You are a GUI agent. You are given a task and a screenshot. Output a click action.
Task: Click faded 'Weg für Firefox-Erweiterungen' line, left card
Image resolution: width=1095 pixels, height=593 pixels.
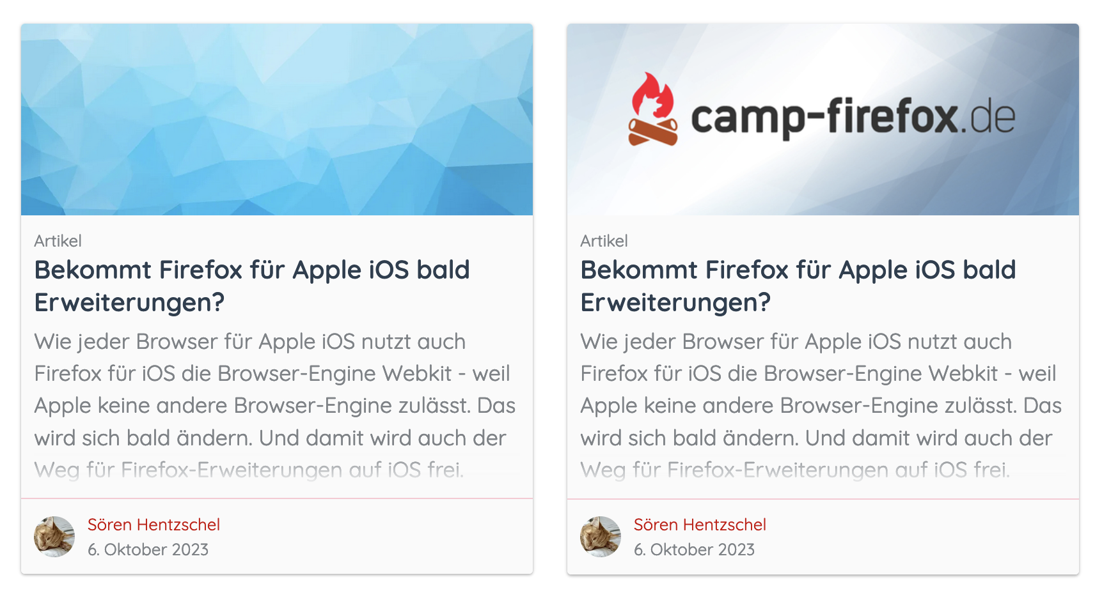(x=249, y=470)
